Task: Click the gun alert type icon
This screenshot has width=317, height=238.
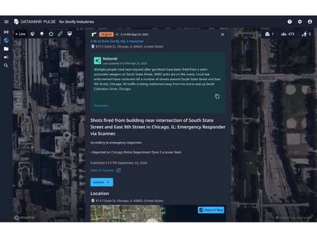Action: tap(94, 34)
